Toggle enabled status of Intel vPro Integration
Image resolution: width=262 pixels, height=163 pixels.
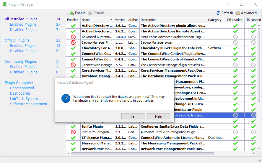(x=73, y=132)
